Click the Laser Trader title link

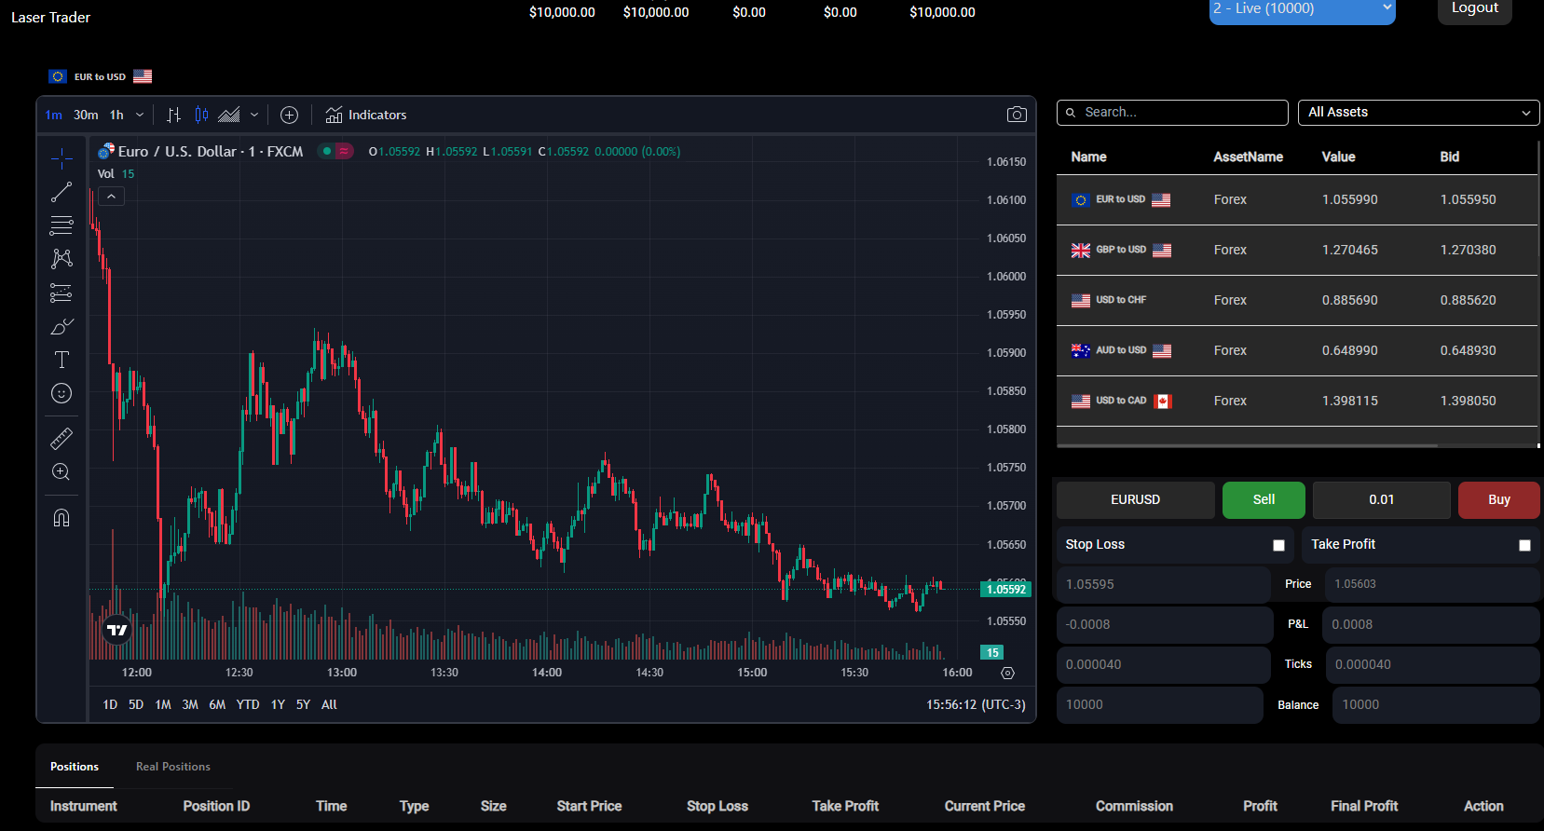pyautogui.click(x=50, y=18)
